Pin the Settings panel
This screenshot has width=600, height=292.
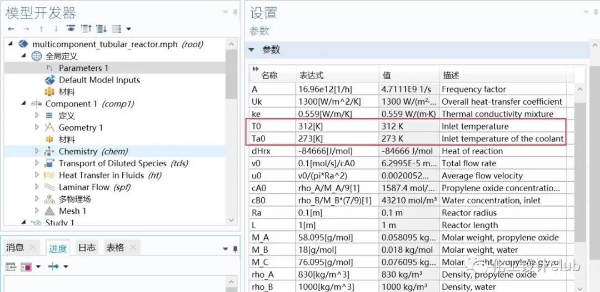point(596,13)
